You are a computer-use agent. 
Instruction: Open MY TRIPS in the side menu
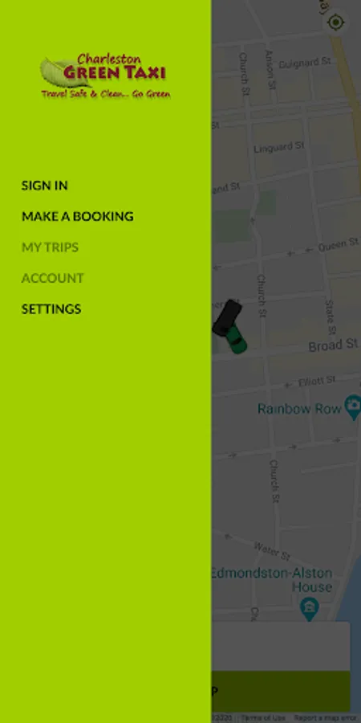[x=50, y=247]
